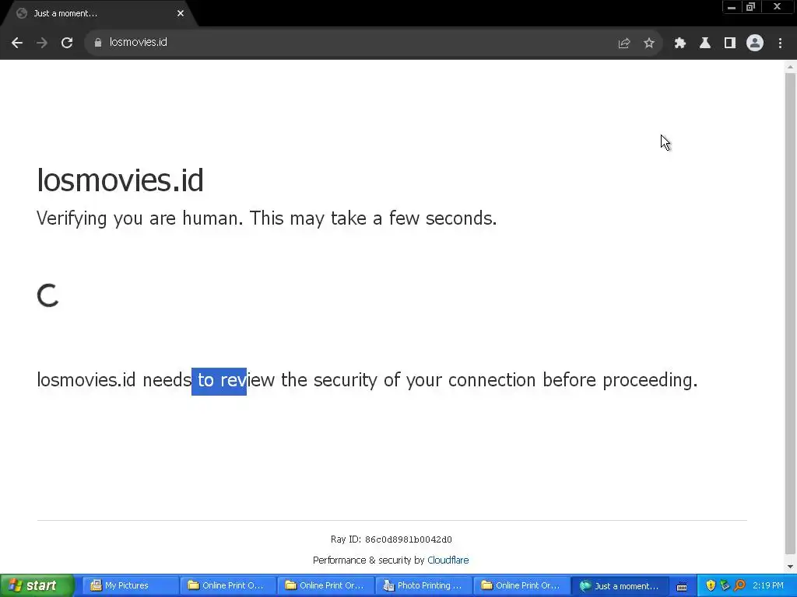This screenshot has height=597, width=797.
Task: Open the profile avatar menu
Action: click(x=755, y=43)
